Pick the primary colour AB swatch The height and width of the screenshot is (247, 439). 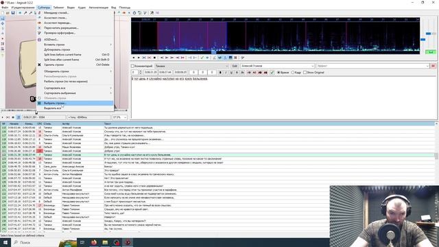pyautogui.click(x=248, y=73)
